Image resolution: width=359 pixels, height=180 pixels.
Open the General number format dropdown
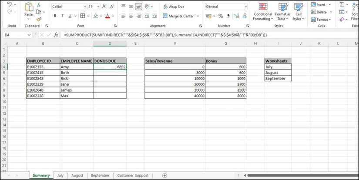point(246,7)
